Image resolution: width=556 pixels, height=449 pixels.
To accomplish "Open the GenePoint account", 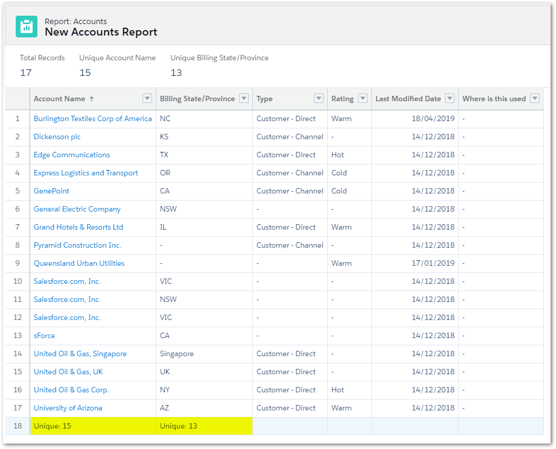I will (51, 191).
